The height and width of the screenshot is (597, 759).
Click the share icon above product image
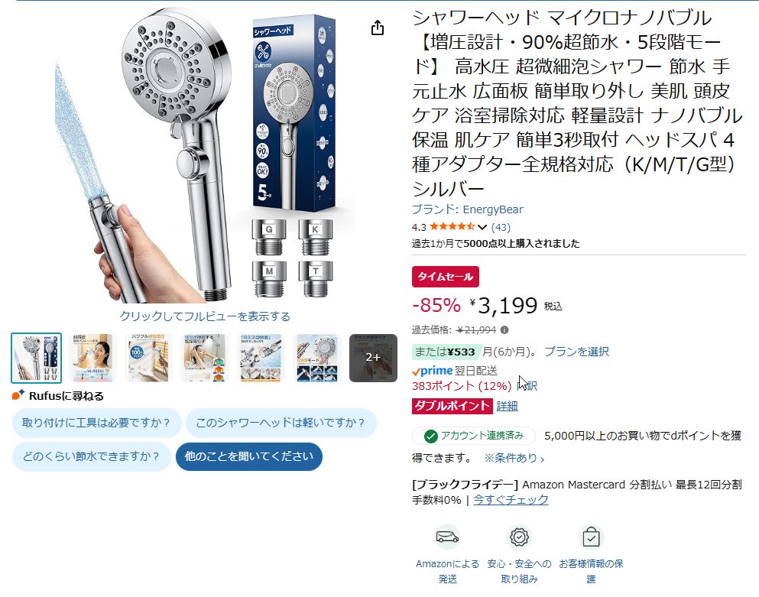click(x=378, y=28)
